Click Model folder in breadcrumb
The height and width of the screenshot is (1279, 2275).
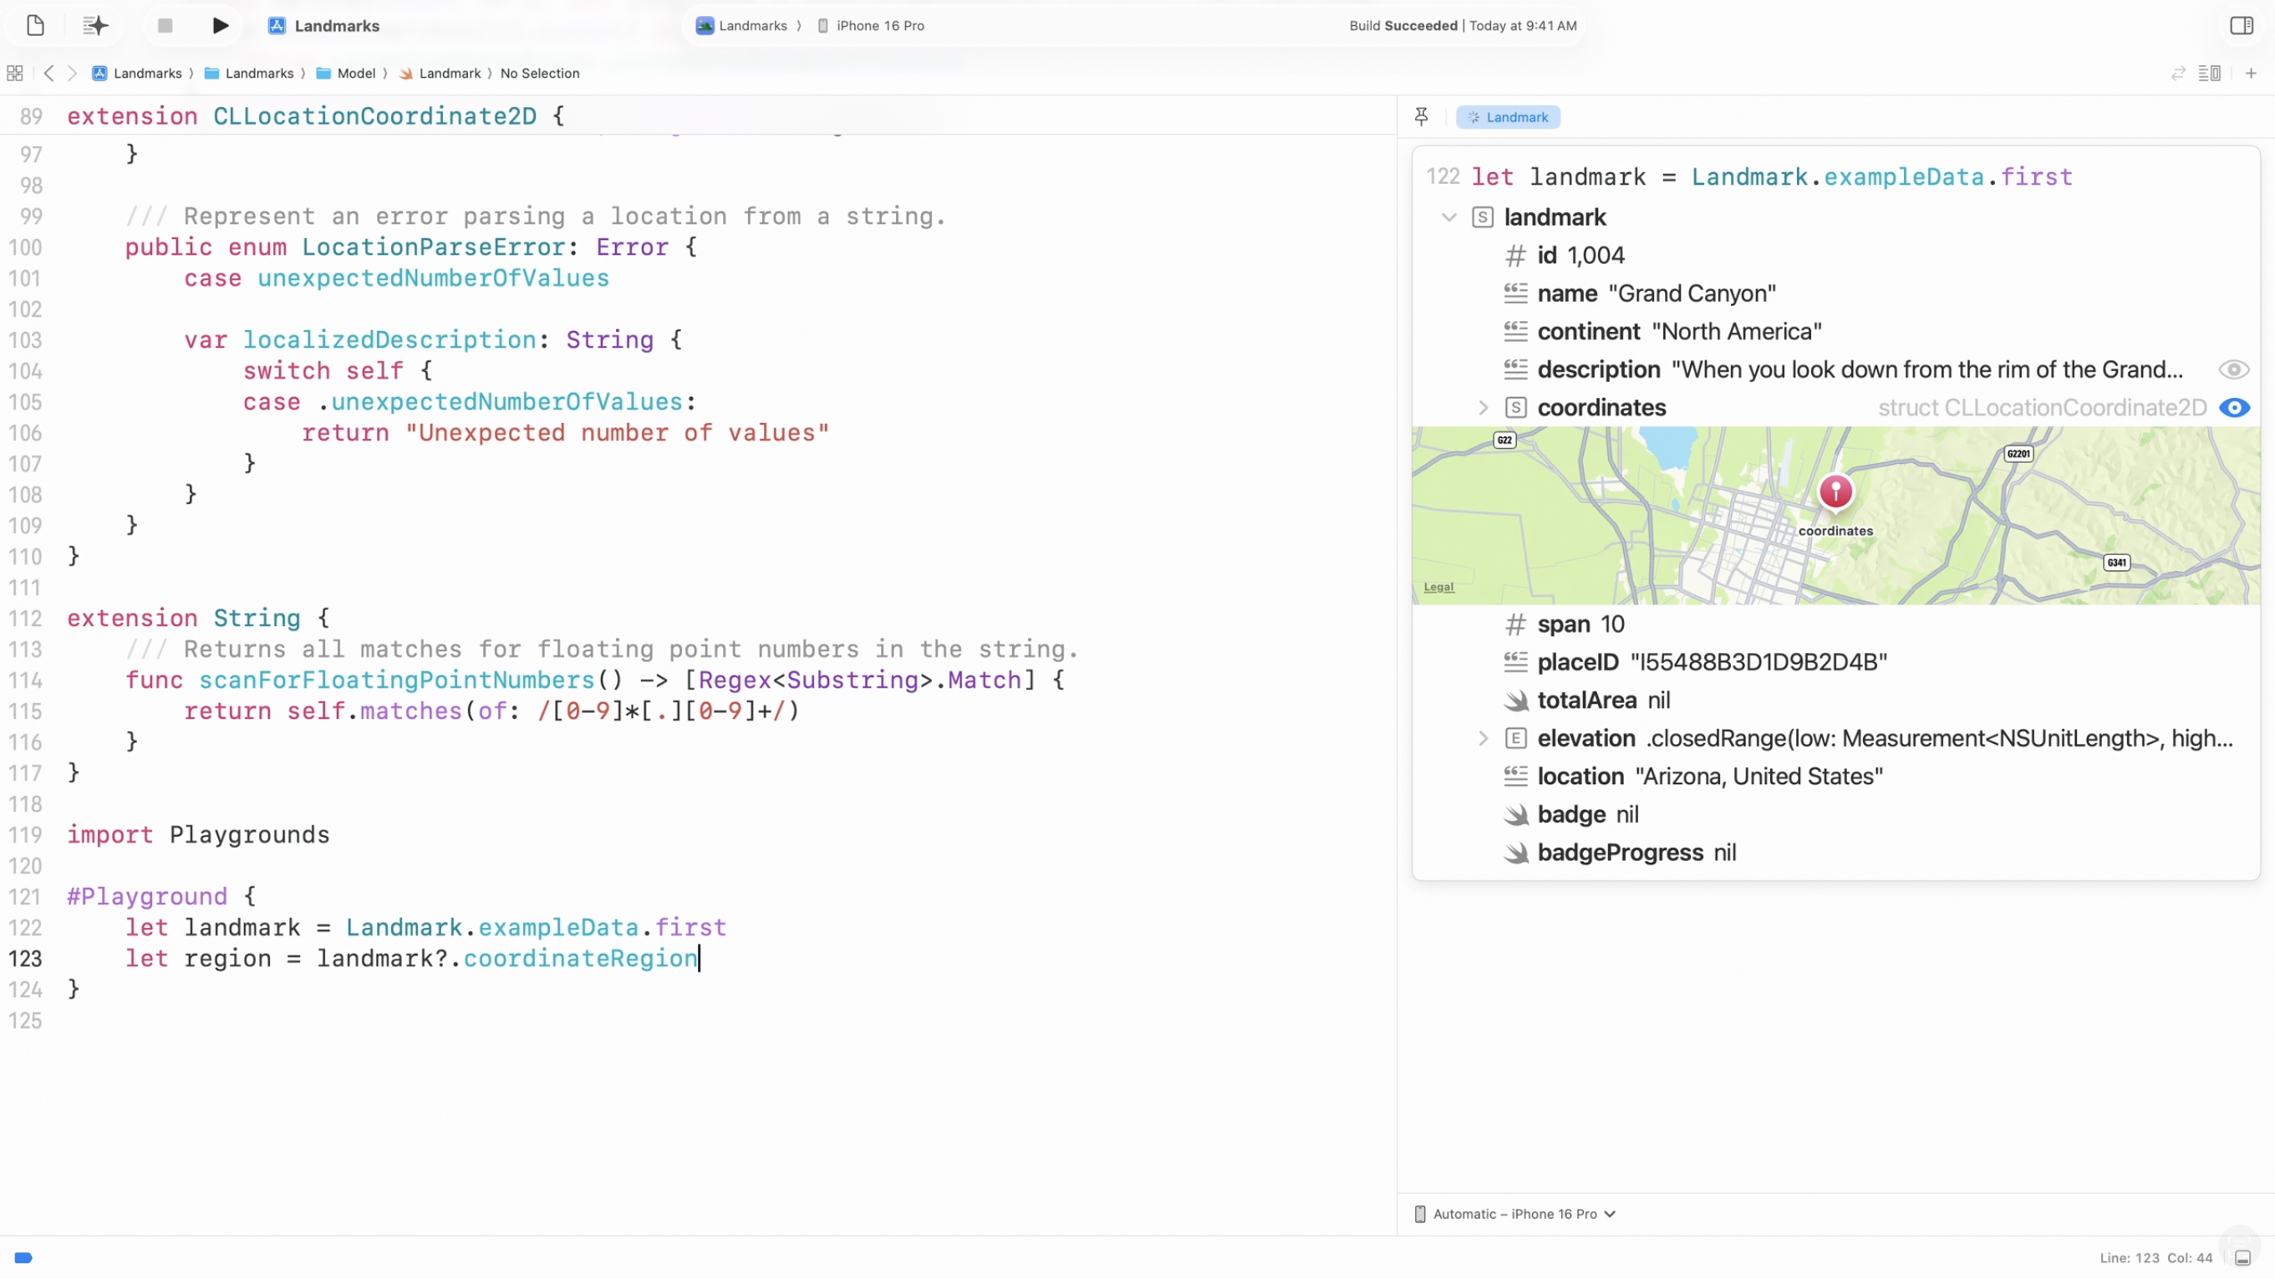point(355,74)
